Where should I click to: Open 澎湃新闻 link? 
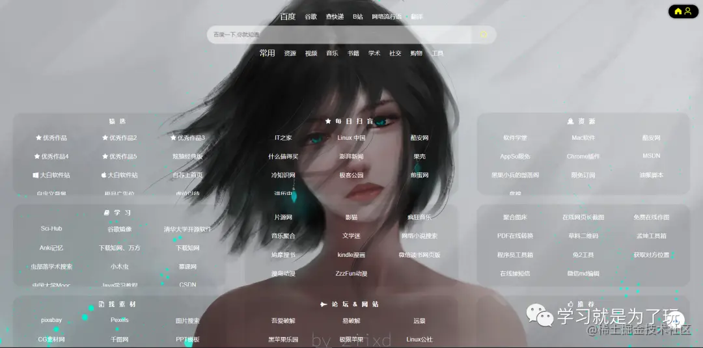351,156
